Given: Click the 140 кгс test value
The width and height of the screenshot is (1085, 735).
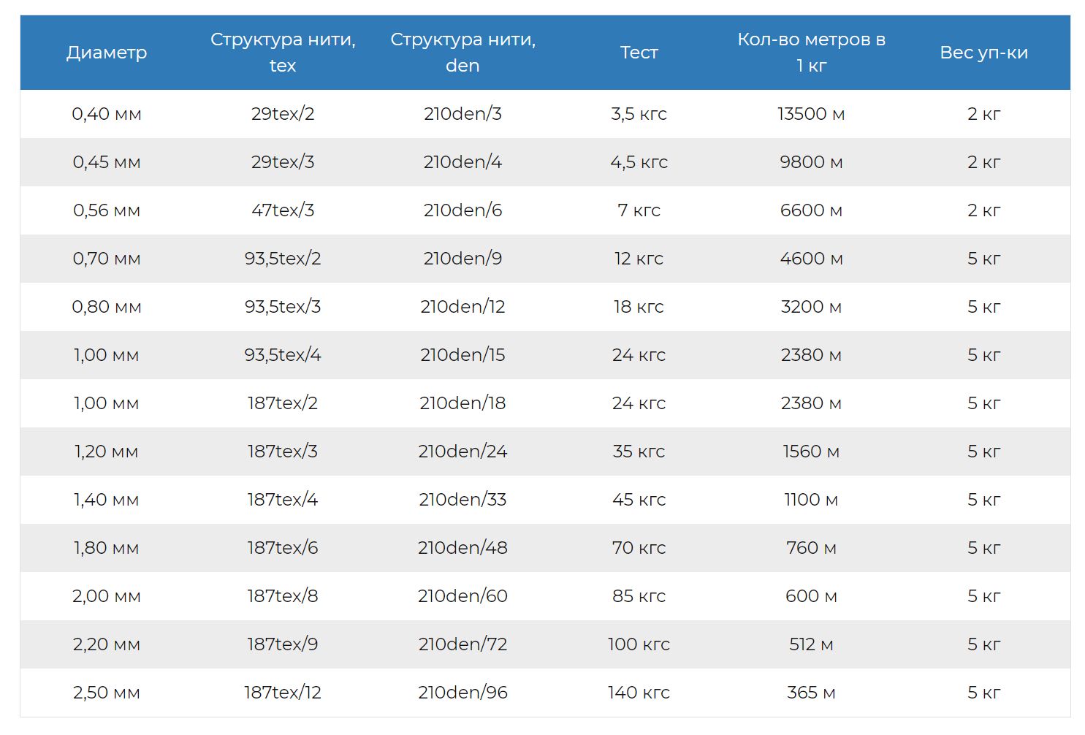Looking at the screenshot, I should coord(639,693).
